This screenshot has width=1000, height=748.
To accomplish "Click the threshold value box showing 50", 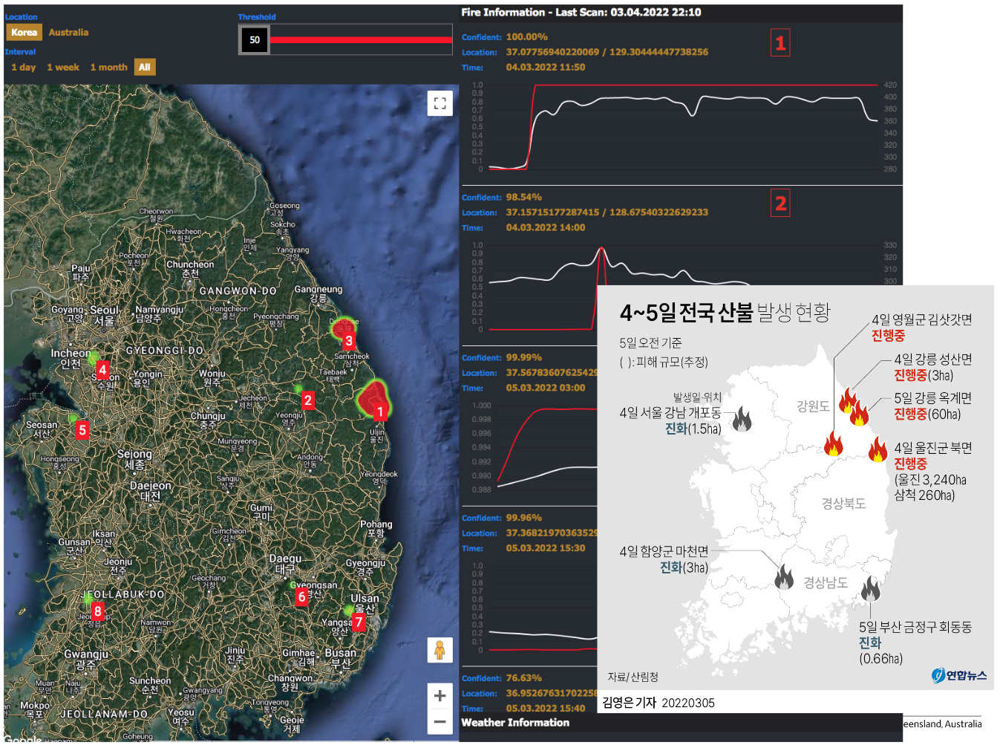I will [x=255, y=40].
